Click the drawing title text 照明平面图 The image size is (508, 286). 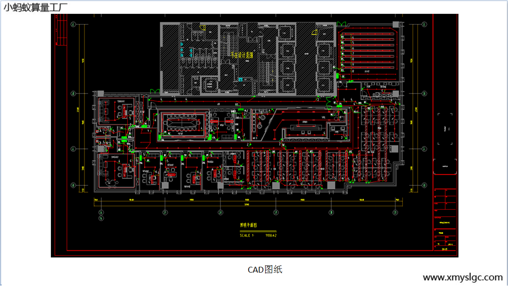click(x=248, y=225)
